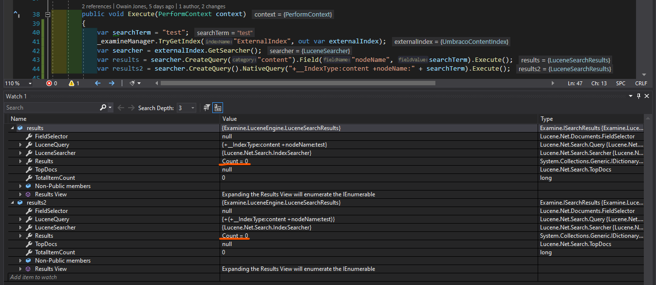Screen dimensions: 656x285
Task: Go to previous search result arrow
Action: tap(121, 108)
